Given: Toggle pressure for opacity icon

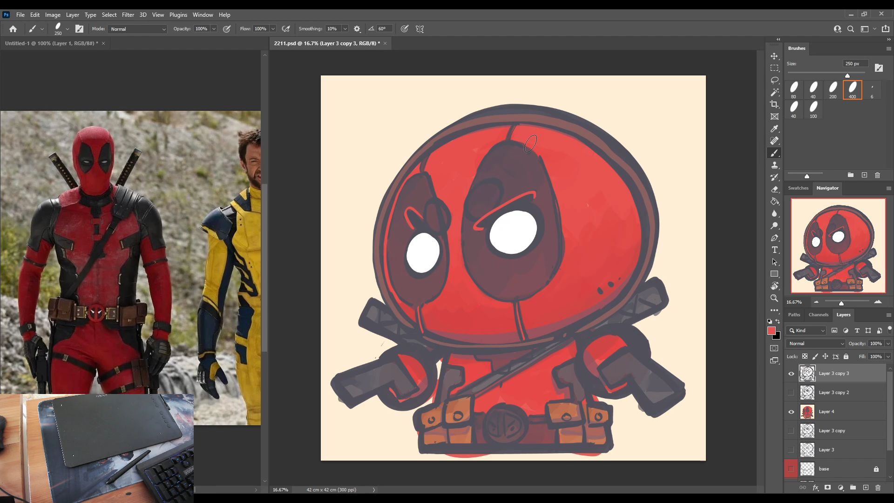Looking at the screenshot, I should tap(227, 29).
